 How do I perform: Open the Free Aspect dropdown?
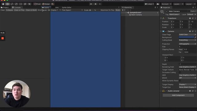72,10
